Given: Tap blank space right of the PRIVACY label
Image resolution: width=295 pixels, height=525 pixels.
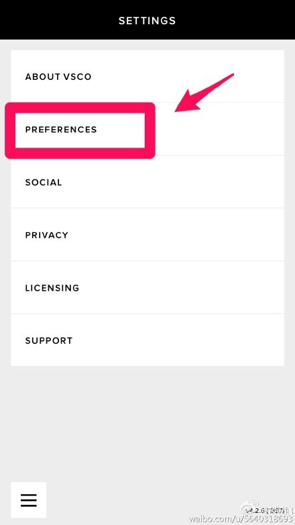Looking at the screenshot, I should [x=176, y=235].
